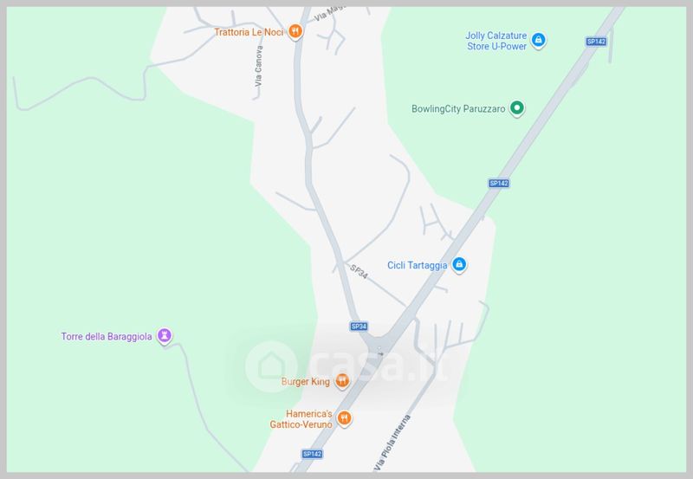Click the Cicli Tartaggia text label
The image size is (693, 479).
click(x=418, y=265)
